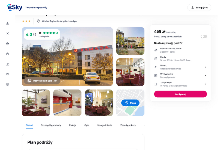Click the Kontynuuj button
This screenshot has width=218, height=150.
point(180,94)
